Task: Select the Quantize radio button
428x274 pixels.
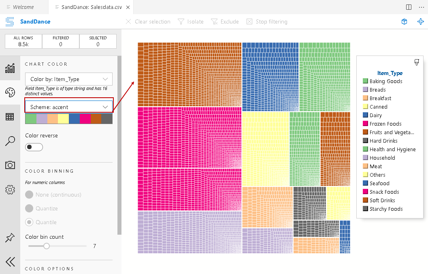Action: pyautogui.click(x=29, y=208)
